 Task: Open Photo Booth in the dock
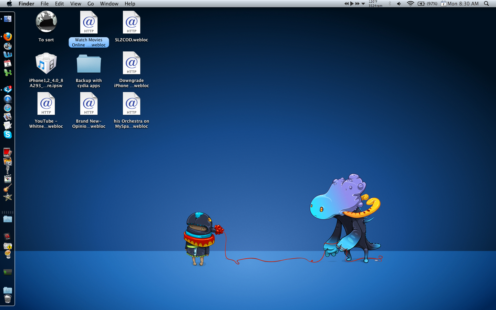tap(8, 152)
